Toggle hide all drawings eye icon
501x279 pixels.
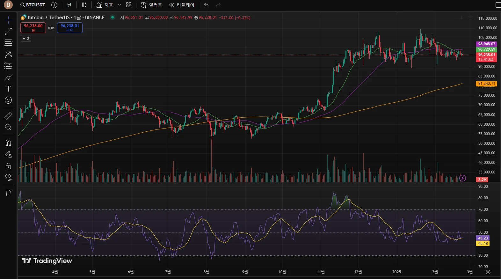pos(8,177)
